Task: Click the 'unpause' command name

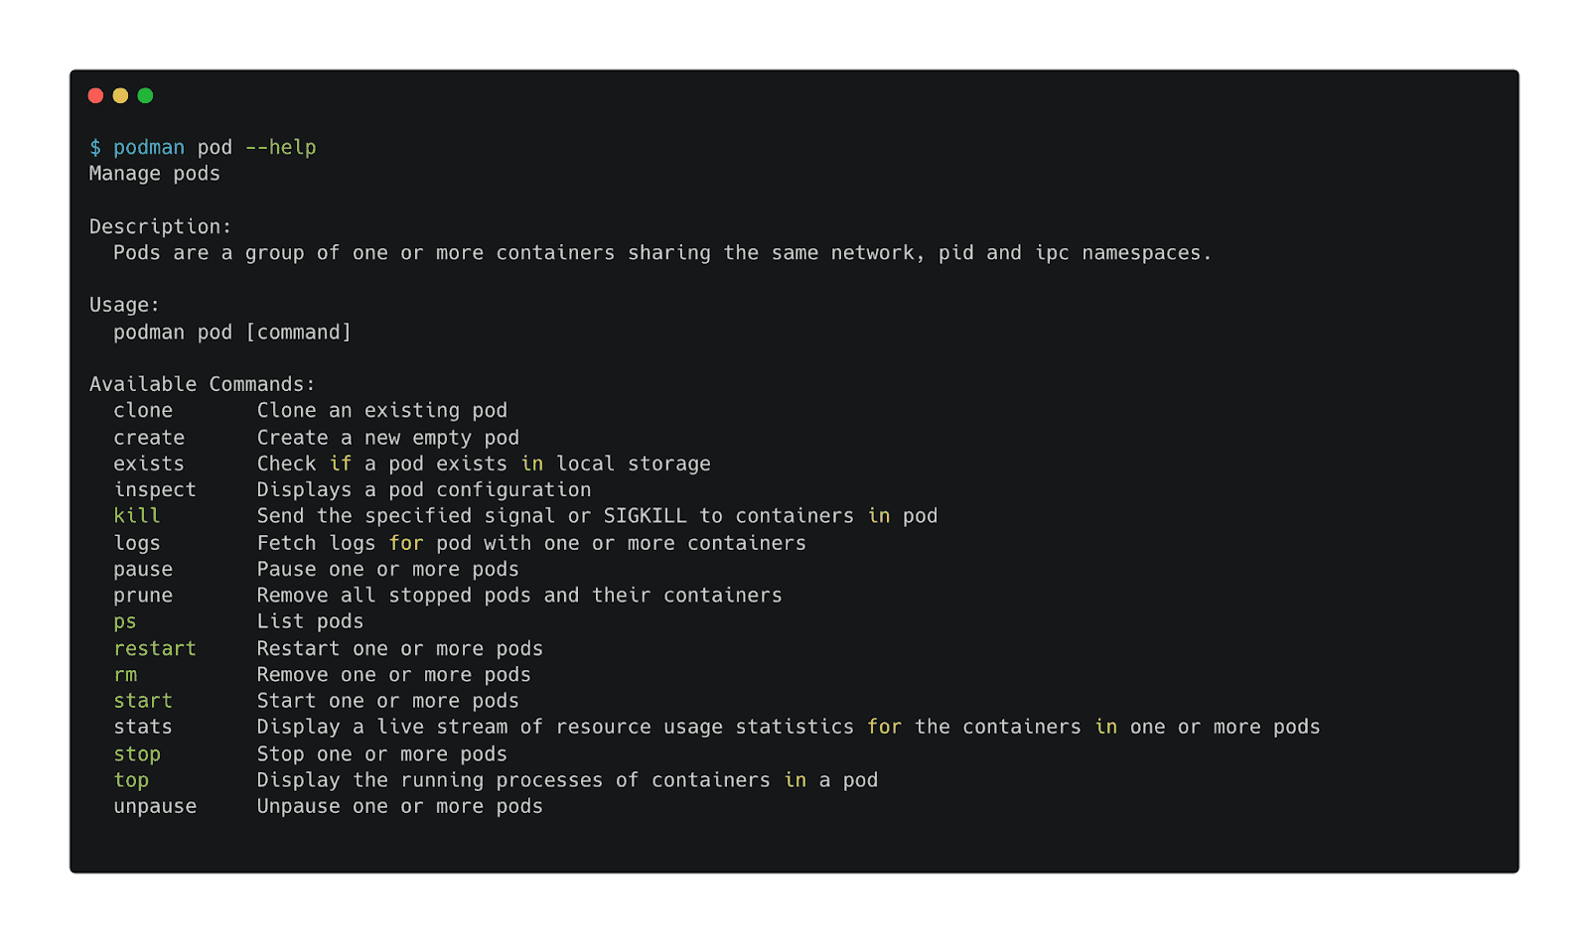Action: (155, 807)
